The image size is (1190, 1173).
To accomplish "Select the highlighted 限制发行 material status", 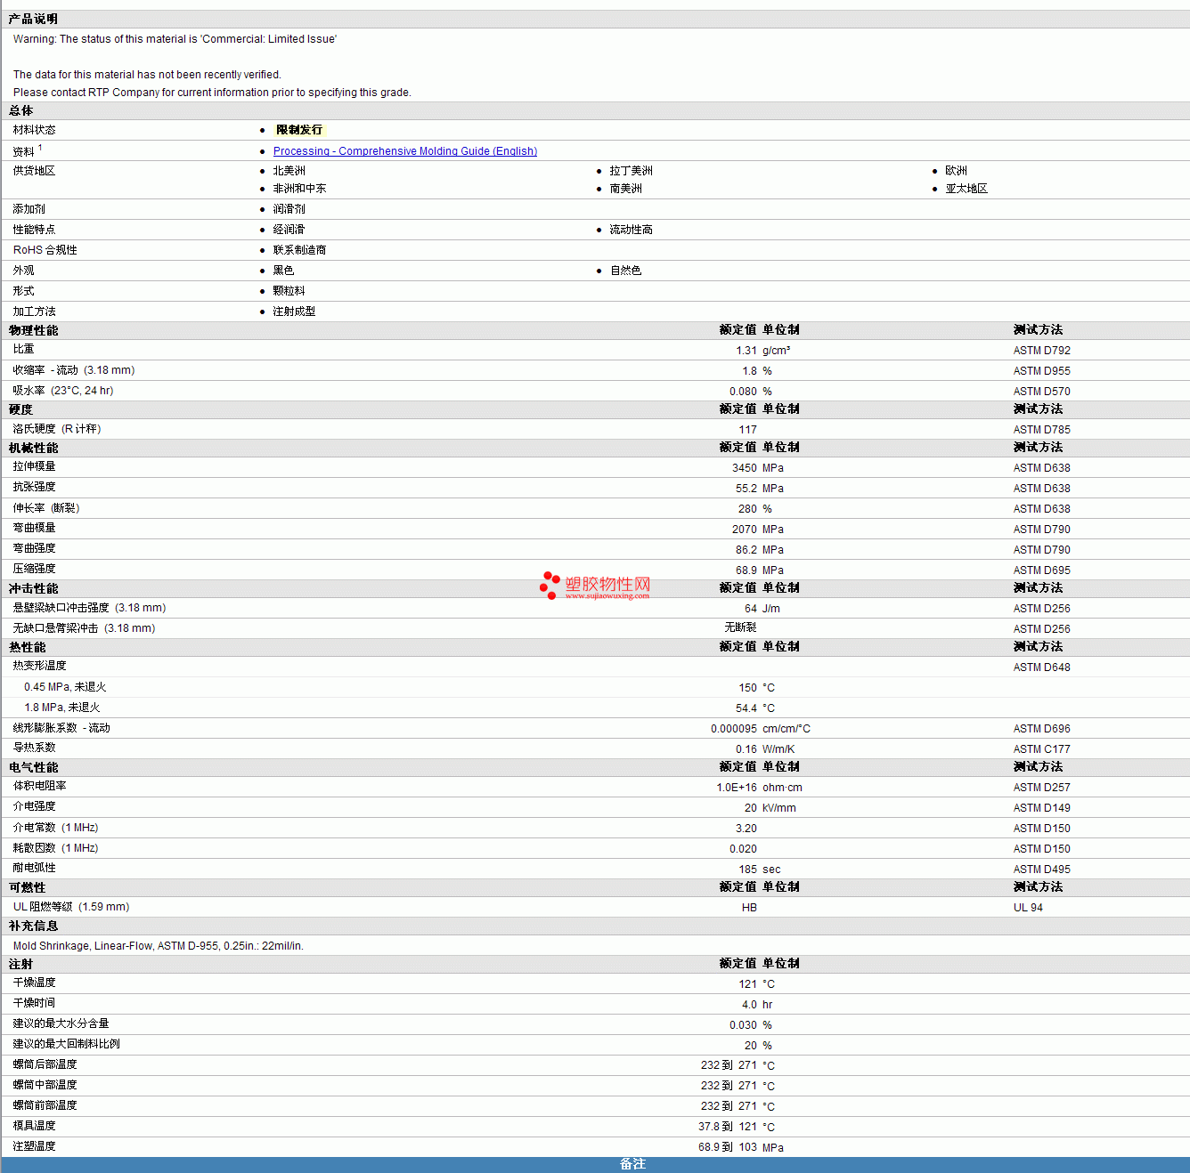I will pyautogui.click(x=299, y=130).
